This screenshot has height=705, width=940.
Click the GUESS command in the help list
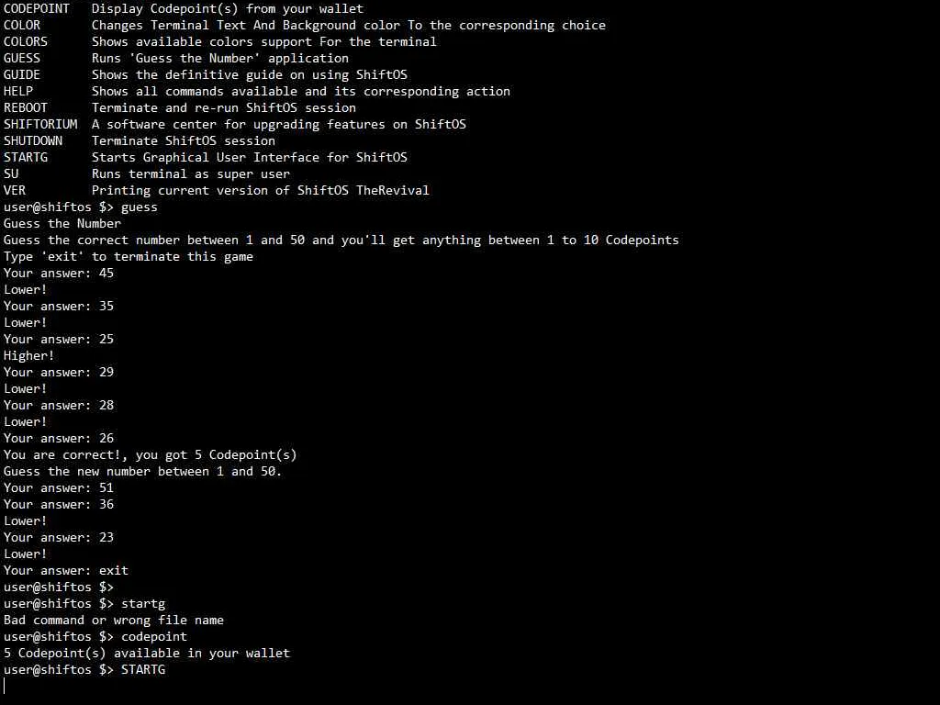click(x=22, y=58)
